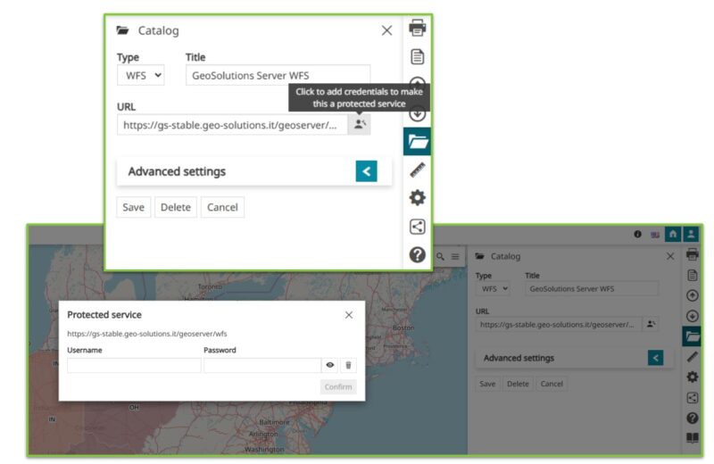Click the language flag icon in the map's top bar
This screenshot has width=714, height=464.
tap(655, 235)
